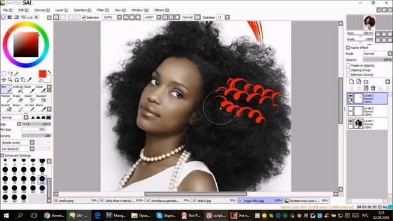Activate the hand pan tool
393x221 pixels.
click(x=23, y=80)
